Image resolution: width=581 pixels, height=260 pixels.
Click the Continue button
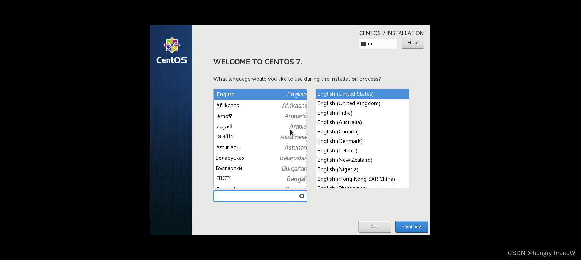click(x=412, y=227)
